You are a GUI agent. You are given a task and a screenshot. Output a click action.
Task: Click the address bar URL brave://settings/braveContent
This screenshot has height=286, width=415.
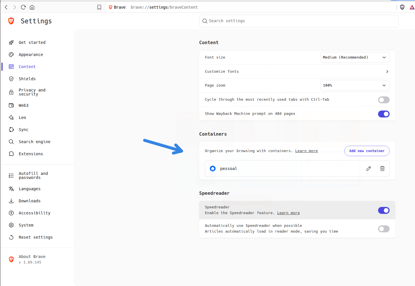click(164, 7)
